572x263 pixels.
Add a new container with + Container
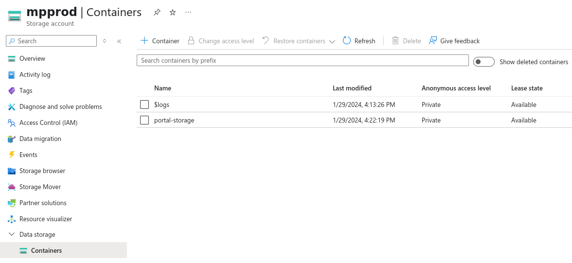[x=160, y=41]
